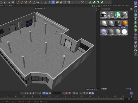This screenshot has height=103, width=138.
Task: Open the green gear effector icon
Action: (135, 30)
